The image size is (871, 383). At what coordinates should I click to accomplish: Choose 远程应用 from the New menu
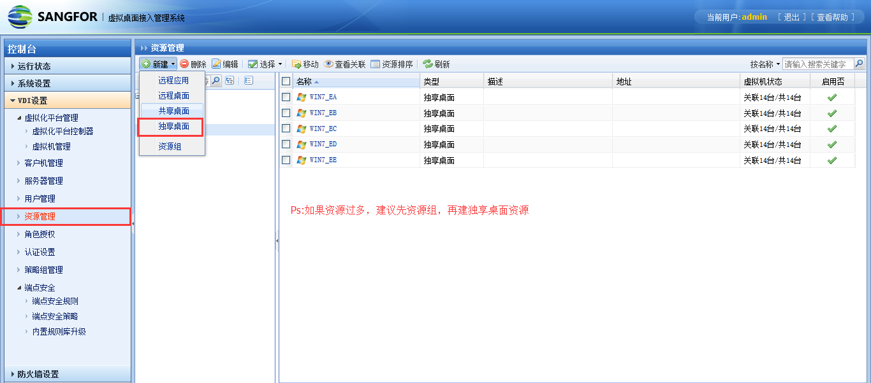[x=173, y=81]
